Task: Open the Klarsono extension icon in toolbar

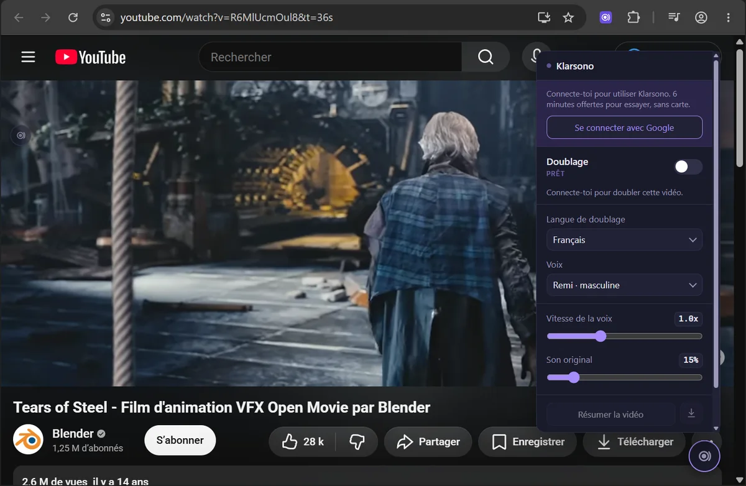Action: click(x=606, y=17)
